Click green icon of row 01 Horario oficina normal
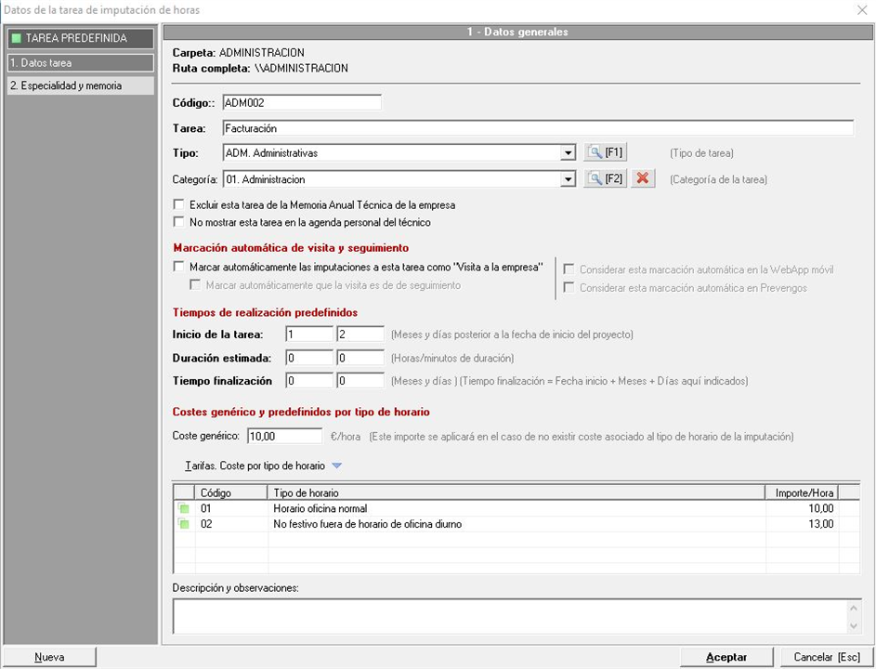Image resolution: width=876 pixels, height=669 pixels. tap(184, 509)
